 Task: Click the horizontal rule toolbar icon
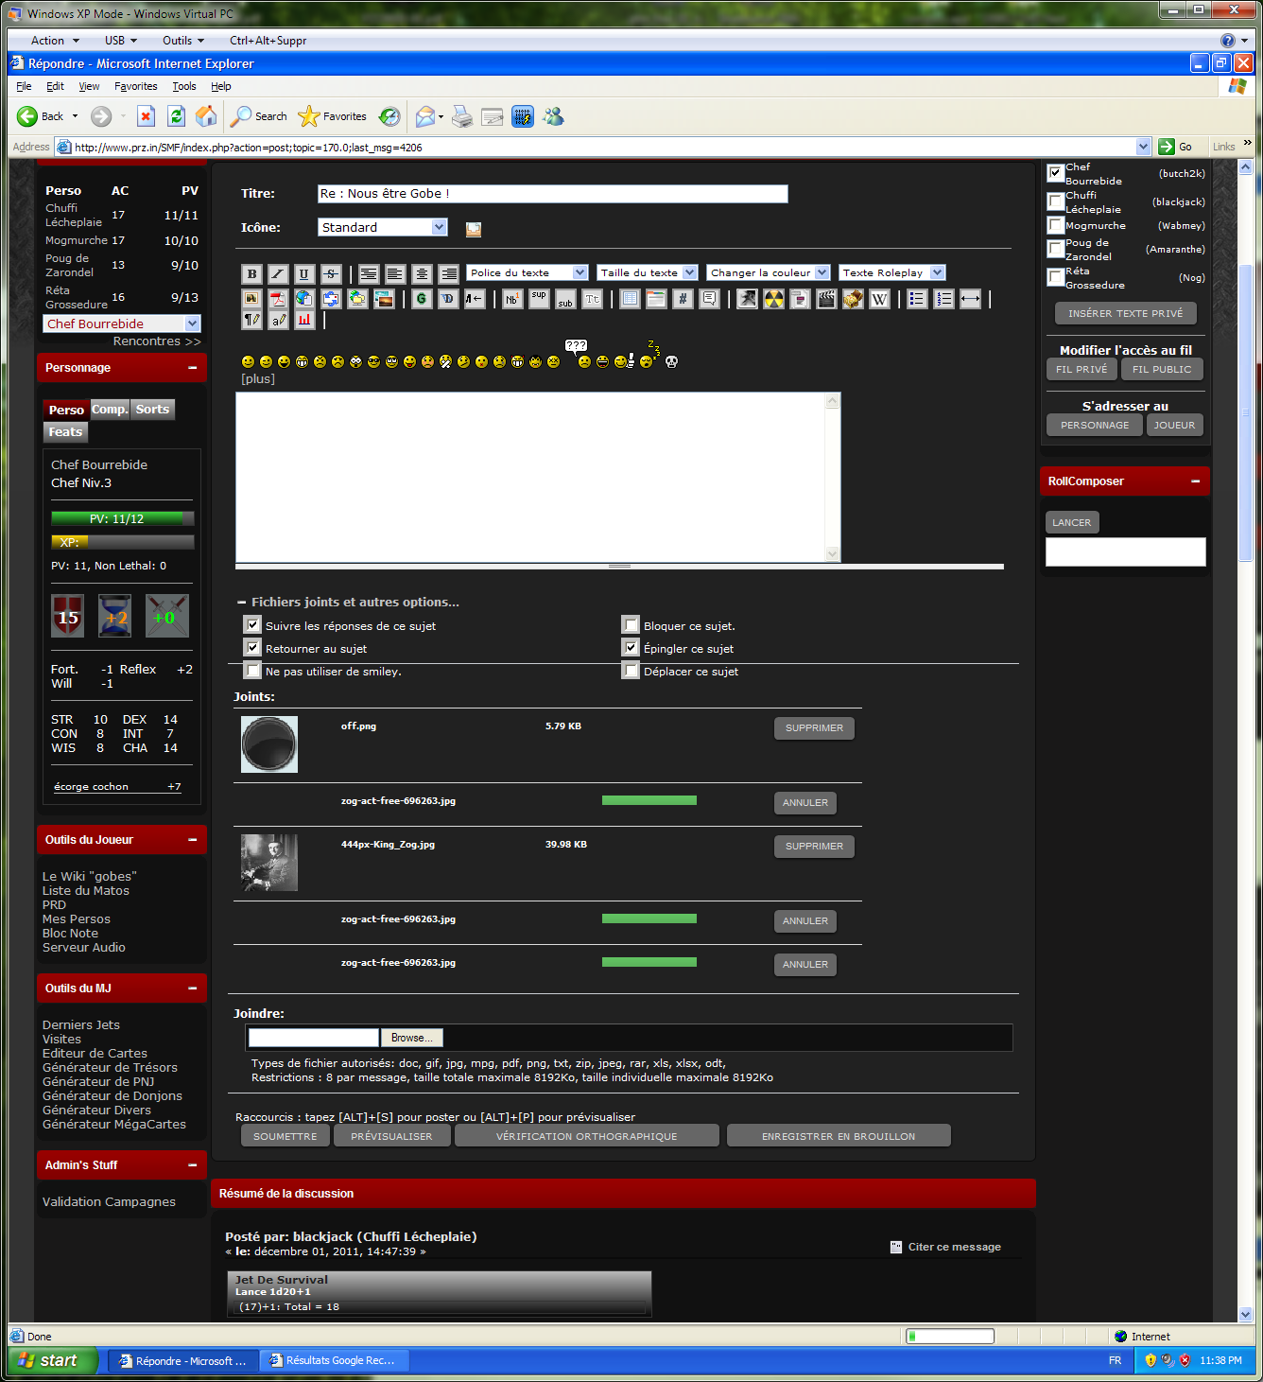[970, 299]
